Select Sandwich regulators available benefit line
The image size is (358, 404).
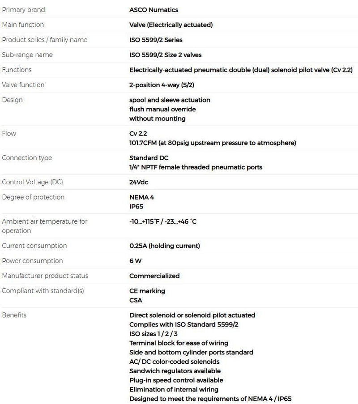pyautogui.click(x=175, y=371)
